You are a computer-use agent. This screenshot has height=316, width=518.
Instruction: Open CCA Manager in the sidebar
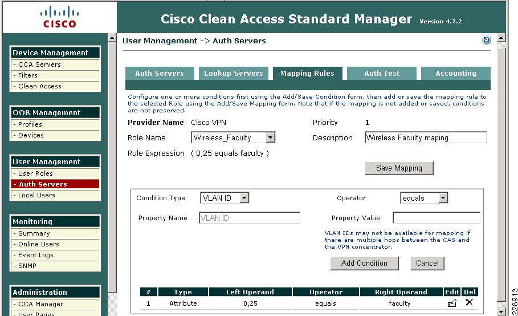tap(55, 304)
